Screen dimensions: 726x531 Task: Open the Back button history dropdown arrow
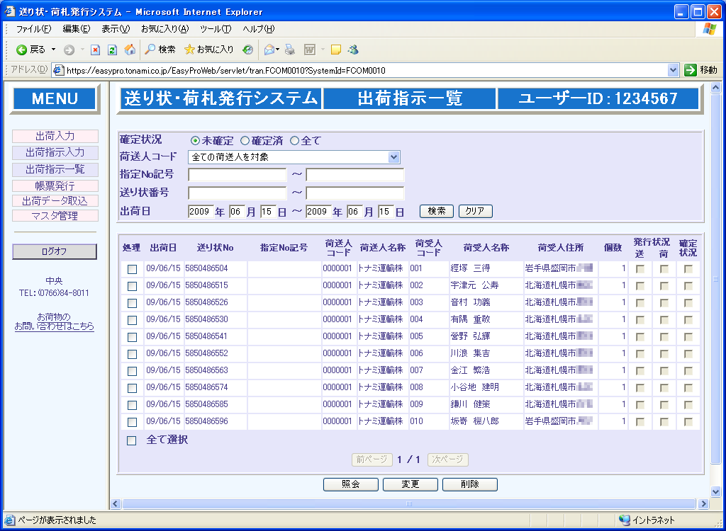tap(53, 50)
